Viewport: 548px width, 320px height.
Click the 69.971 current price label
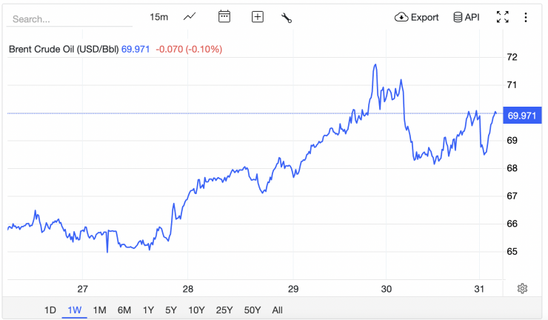point(523,116)
